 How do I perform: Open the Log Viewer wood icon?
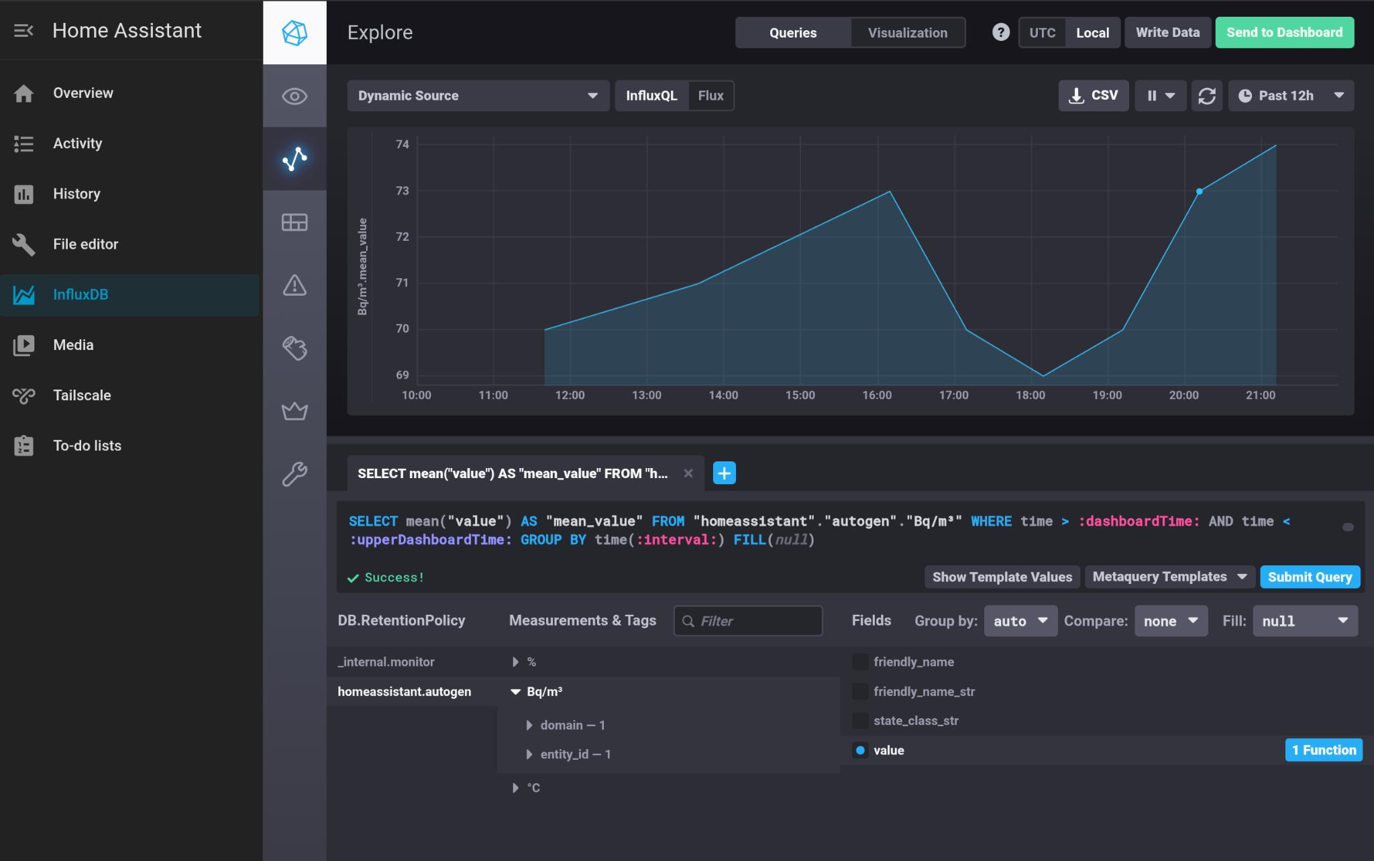(x=295, y=348)
